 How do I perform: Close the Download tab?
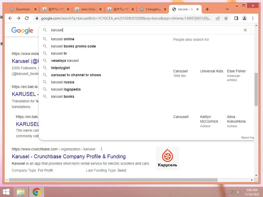coord(35,9)
